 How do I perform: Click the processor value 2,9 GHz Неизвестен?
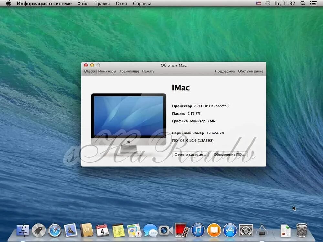coord(211,106)
